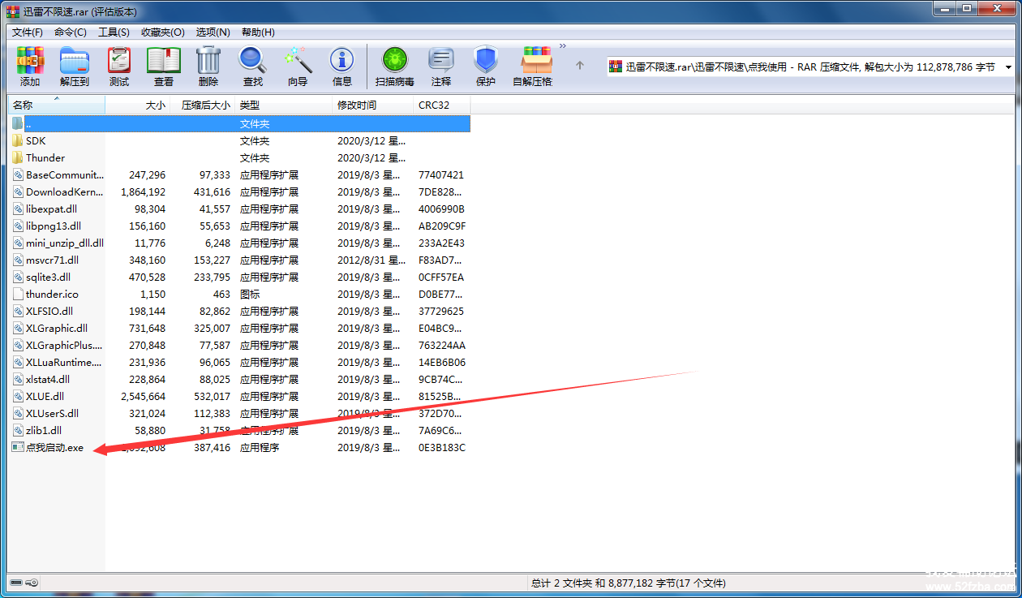
Task: Click the status bar drive/key icon
Action: coord(23,583)
